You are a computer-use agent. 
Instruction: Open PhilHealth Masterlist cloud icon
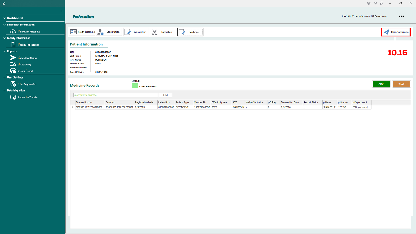(13, 31)
